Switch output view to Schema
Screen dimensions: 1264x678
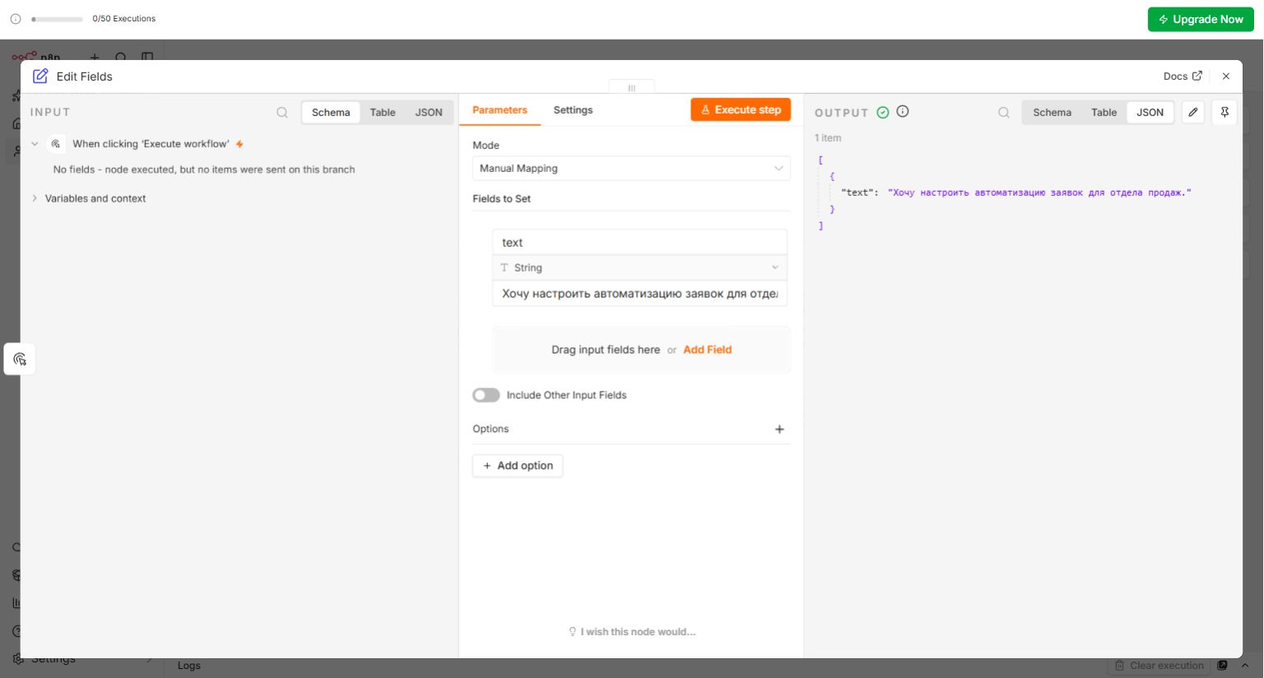1052,112
